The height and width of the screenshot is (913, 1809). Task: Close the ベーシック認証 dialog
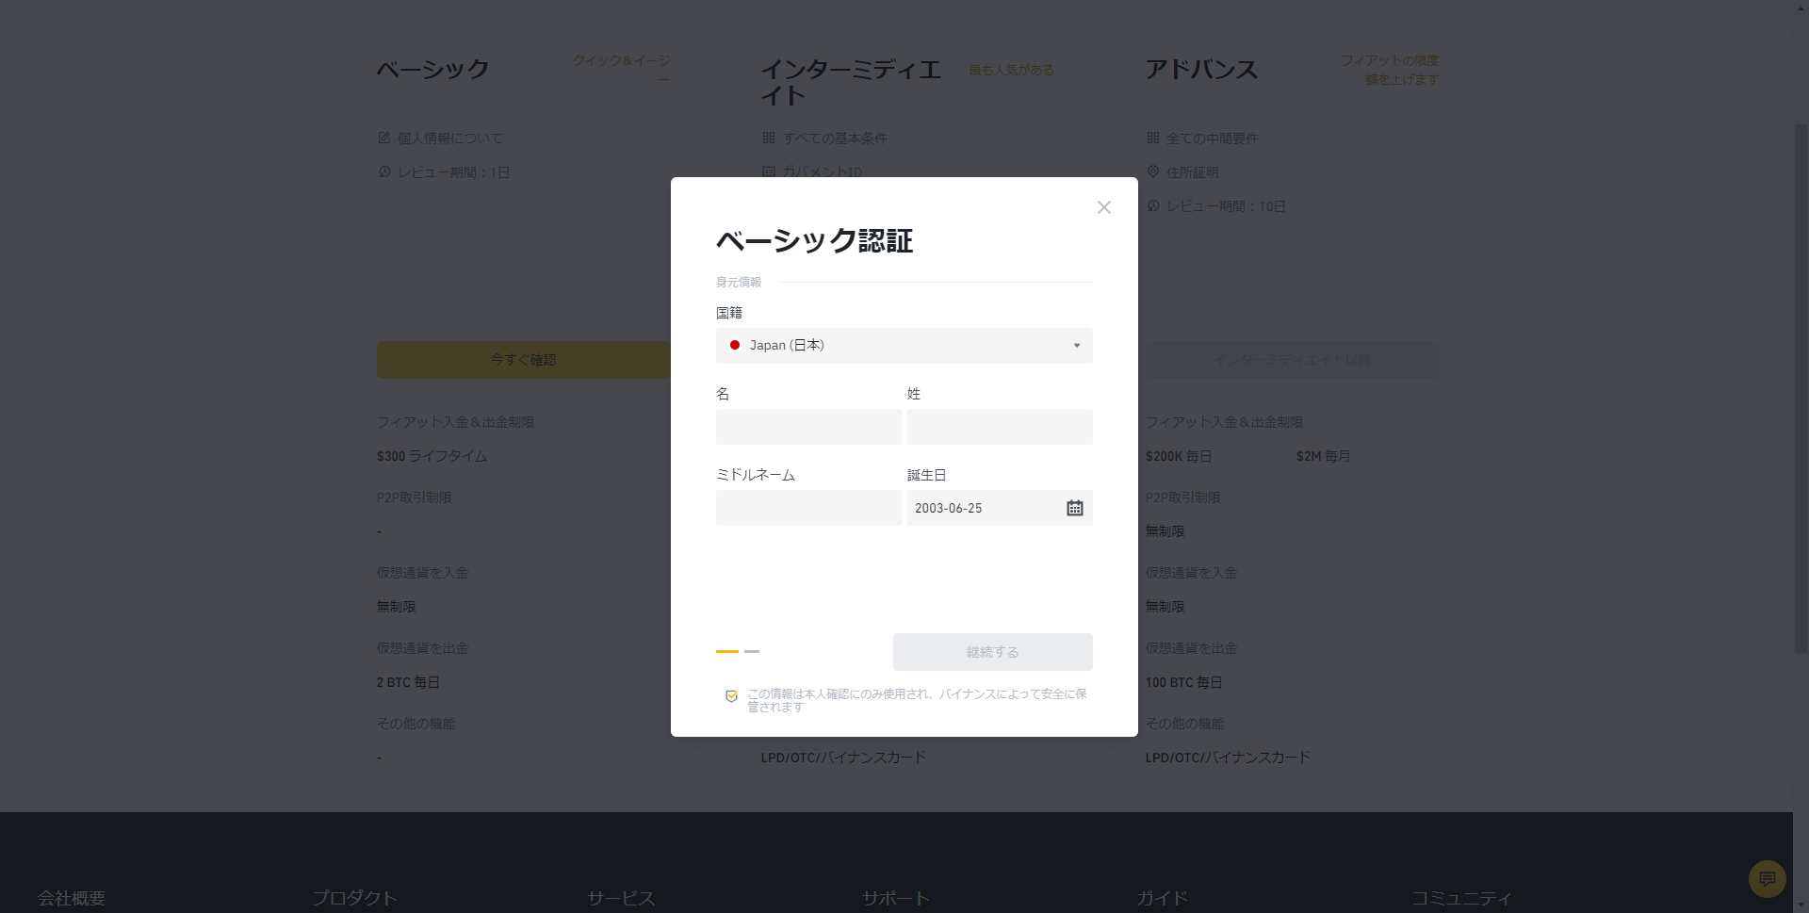coord(1103,207)
